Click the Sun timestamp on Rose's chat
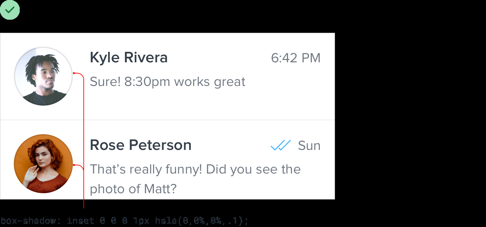This screenshot has width=486, height=227. click(309, 146)
